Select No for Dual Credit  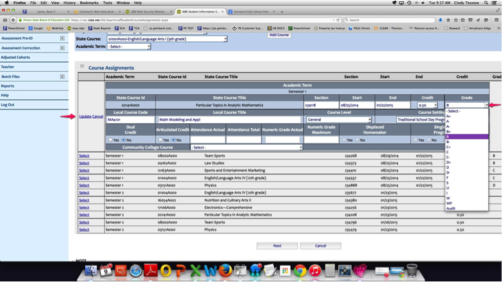pos(123,140)
